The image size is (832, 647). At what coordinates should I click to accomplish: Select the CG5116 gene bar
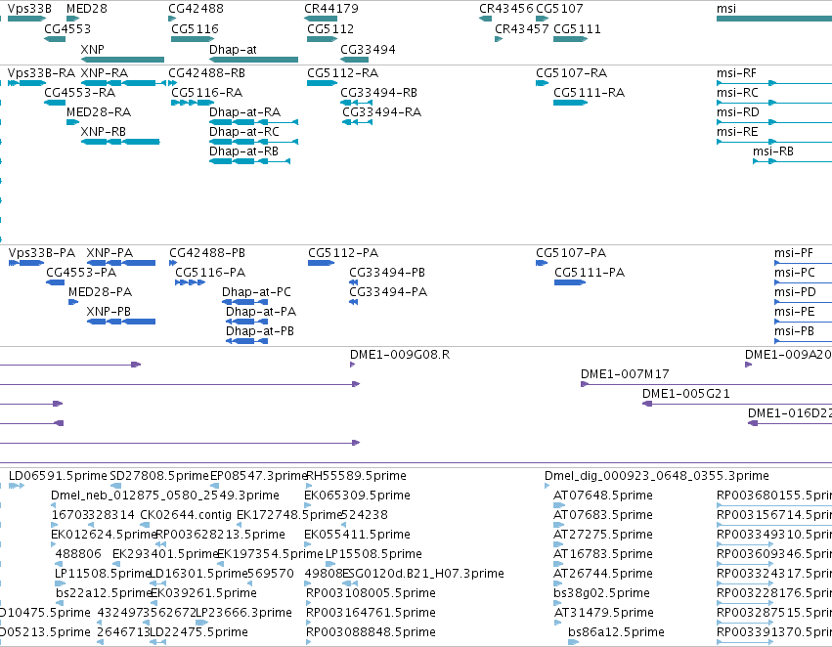point(193,39)
